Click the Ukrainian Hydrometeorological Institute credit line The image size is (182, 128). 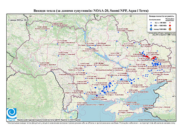[x=49, y=120]
